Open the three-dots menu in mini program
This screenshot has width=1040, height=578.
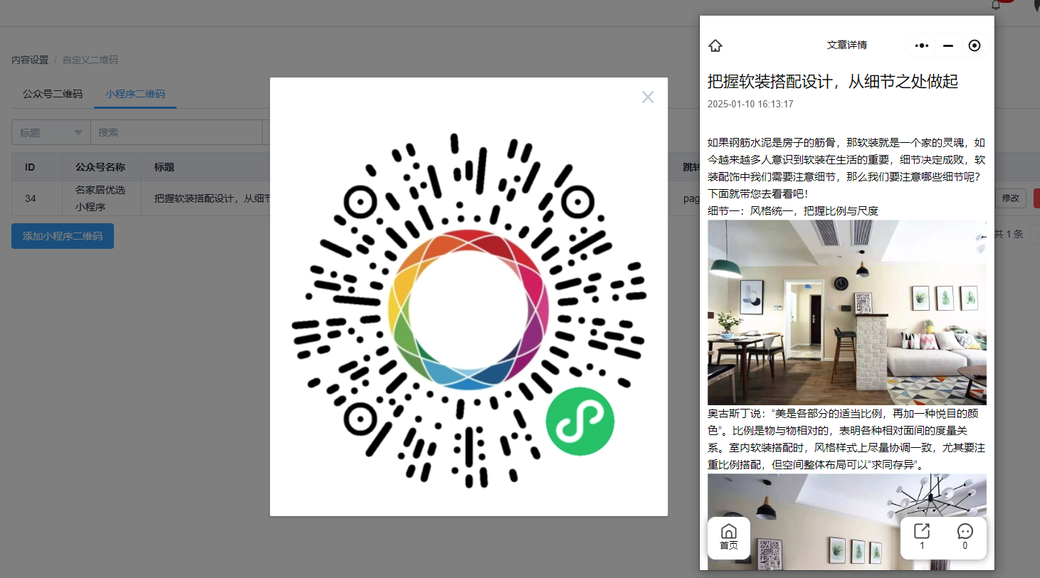922,46
